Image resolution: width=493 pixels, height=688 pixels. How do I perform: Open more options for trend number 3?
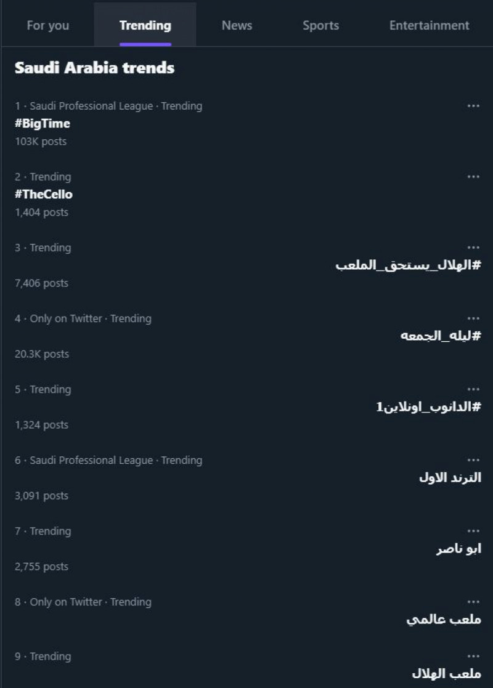473,247
